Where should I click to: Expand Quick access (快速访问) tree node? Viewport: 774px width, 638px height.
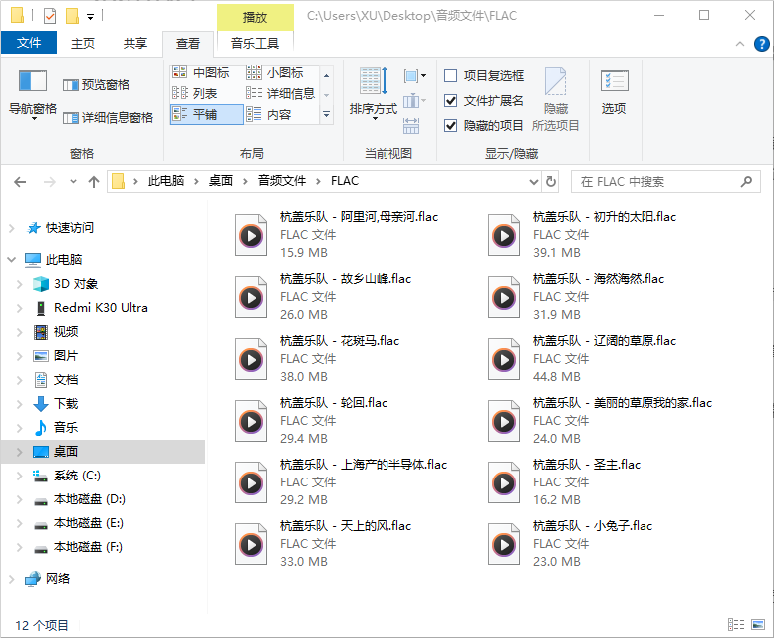pos(12,228)
